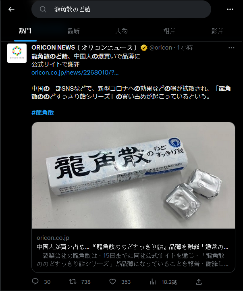The height and width of the screenshot is (291, 243).
Task: Reply to the ORICON NEWS tweet
Action: coord(35,282)
